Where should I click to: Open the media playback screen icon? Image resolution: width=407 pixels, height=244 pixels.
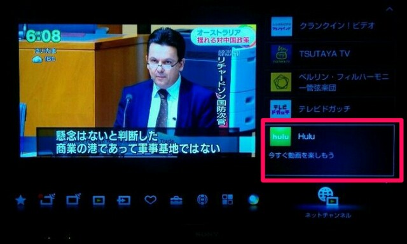point(99,200)
